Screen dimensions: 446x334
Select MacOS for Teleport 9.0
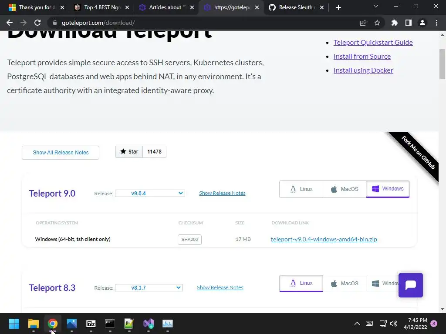[x=345, y=189]
